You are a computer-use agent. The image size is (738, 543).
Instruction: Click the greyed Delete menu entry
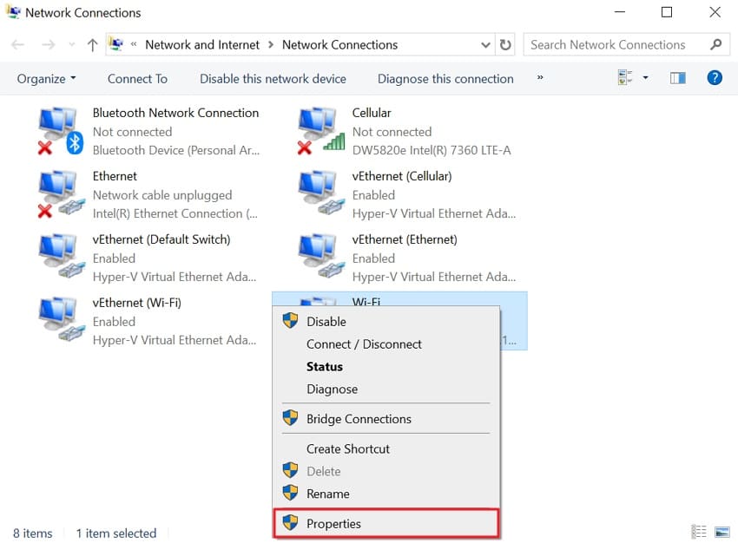pos(385,471)
